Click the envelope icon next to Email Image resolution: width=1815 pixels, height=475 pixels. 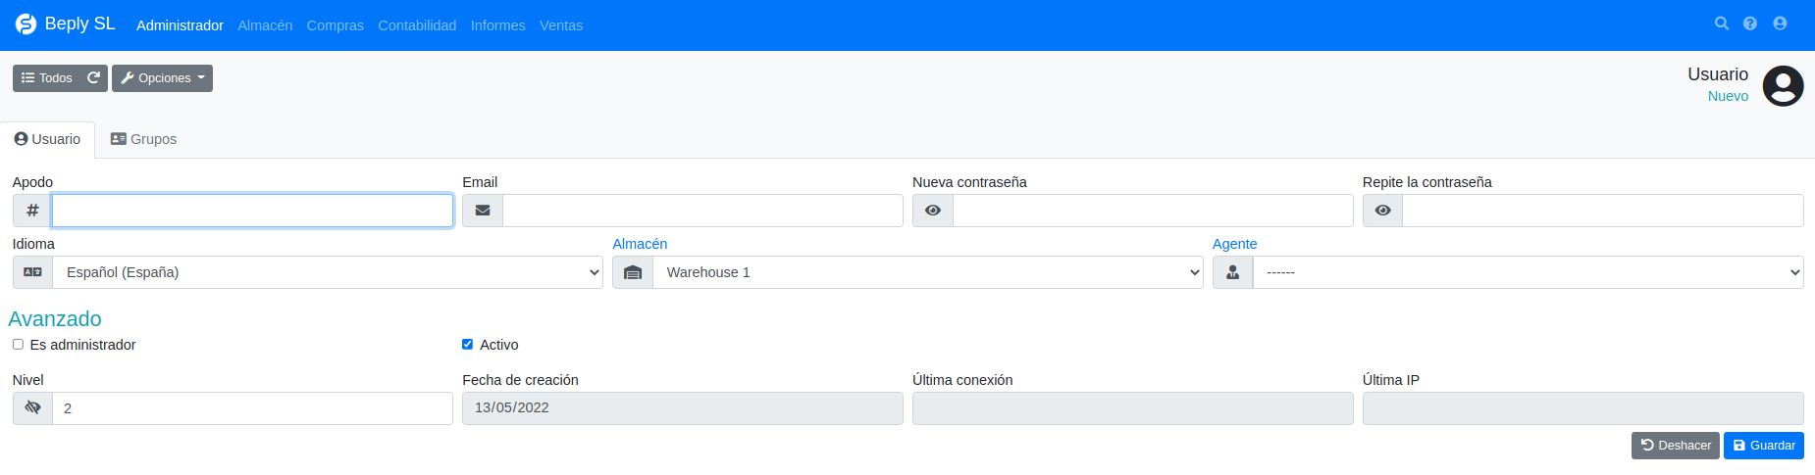click(x=483, y=211)
